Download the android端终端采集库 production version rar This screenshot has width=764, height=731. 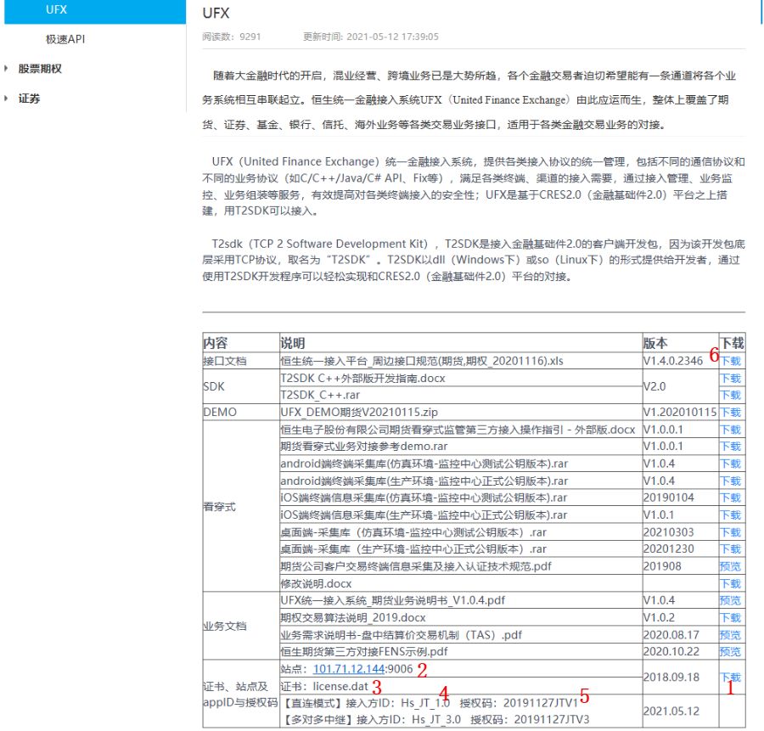point(730,481)
